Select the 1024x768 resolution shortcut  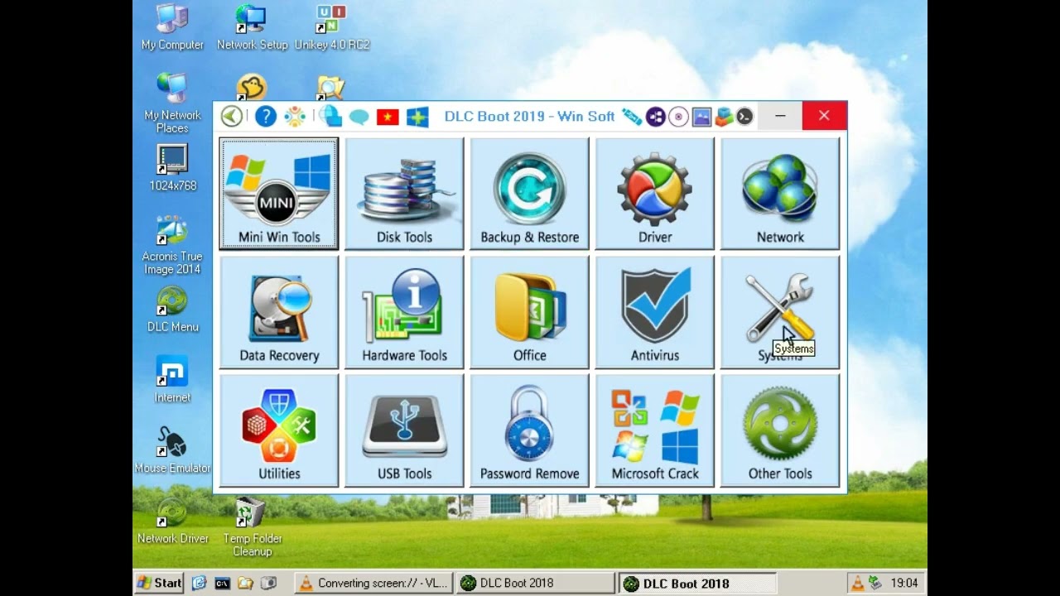pos(172,168)
